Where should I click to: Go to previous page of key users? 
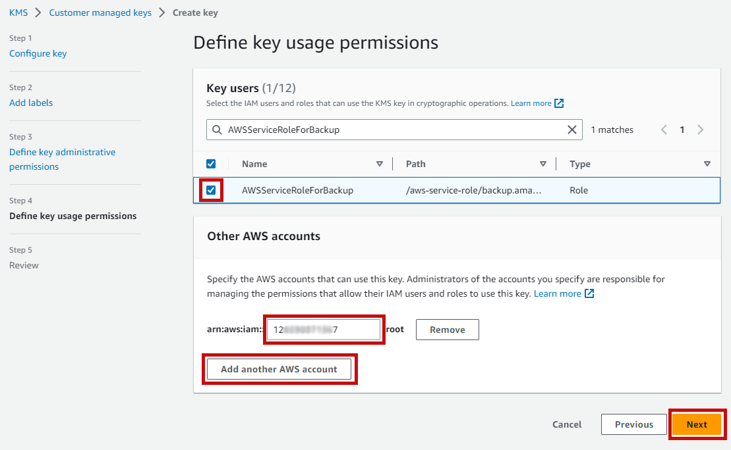(664, 130)
